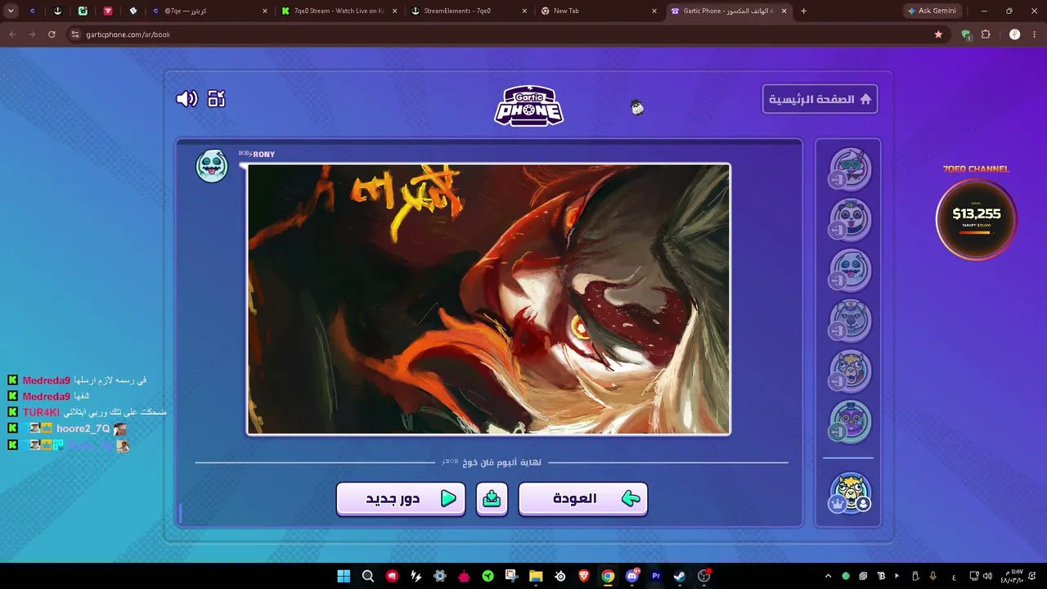Open File Explorer from the taskbar
1047x589 pixels.
tap(536, 576)
